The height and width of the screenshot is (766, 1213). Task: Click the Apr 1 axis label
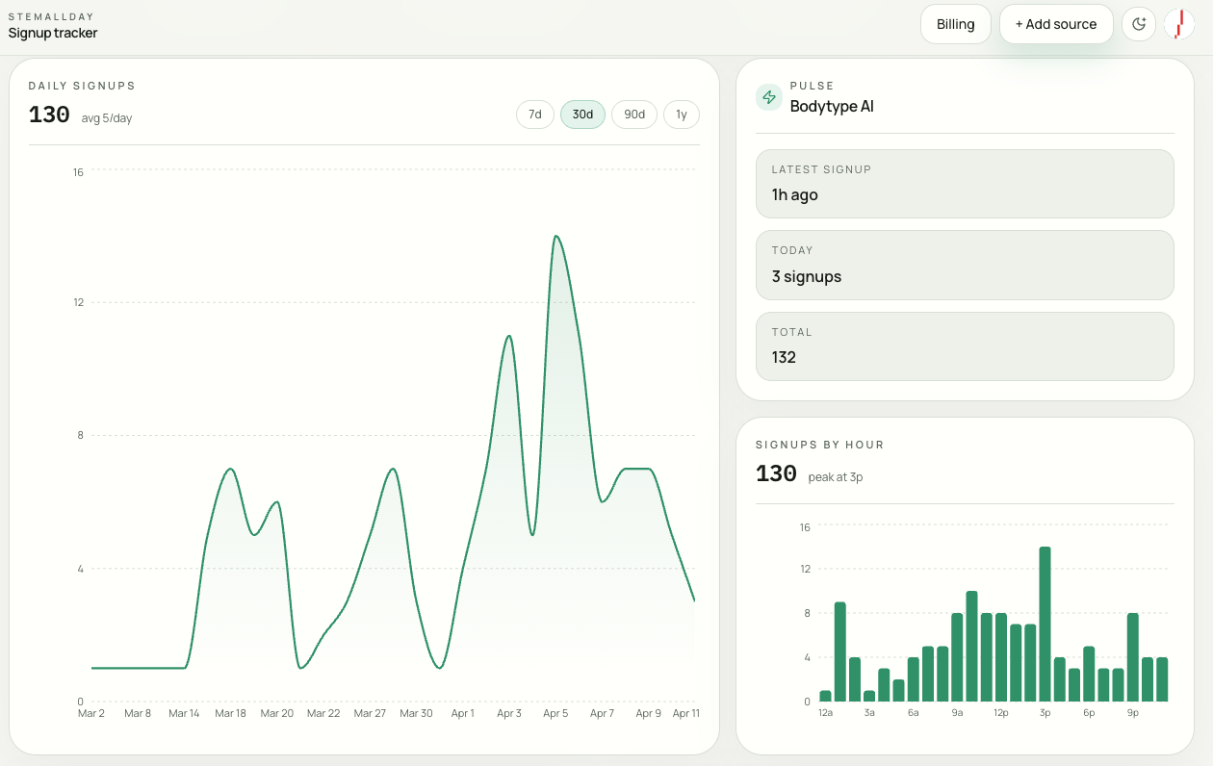463,713
